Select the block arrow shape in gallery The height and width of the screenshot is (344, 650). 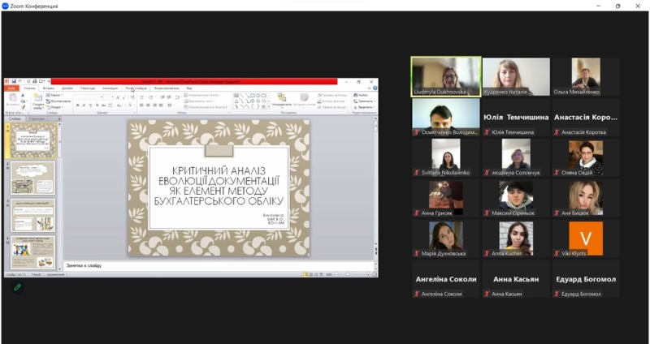click(x=253, y=101)
